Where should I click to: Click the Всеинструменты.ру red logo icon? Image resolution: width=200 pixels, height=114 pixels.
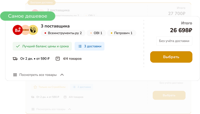18,30
